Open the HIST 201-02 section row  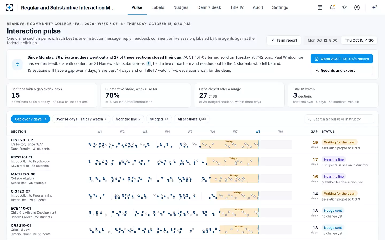[192, 144]
